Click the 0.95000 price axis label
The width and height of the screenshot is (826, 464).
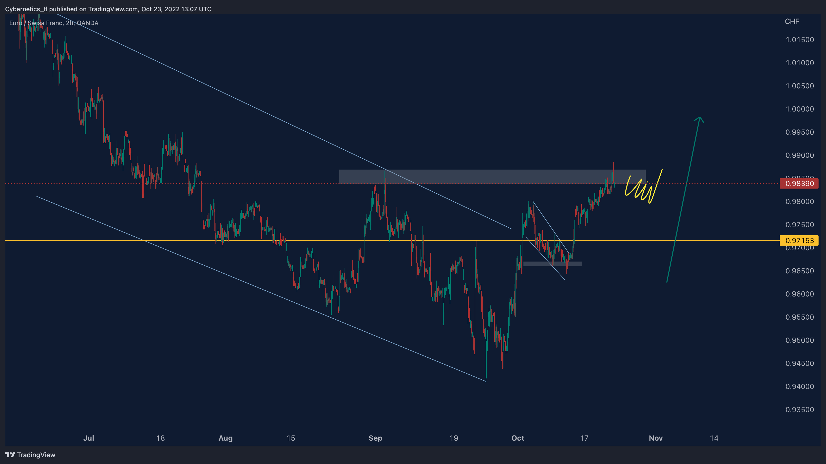[x=799, y=340]
